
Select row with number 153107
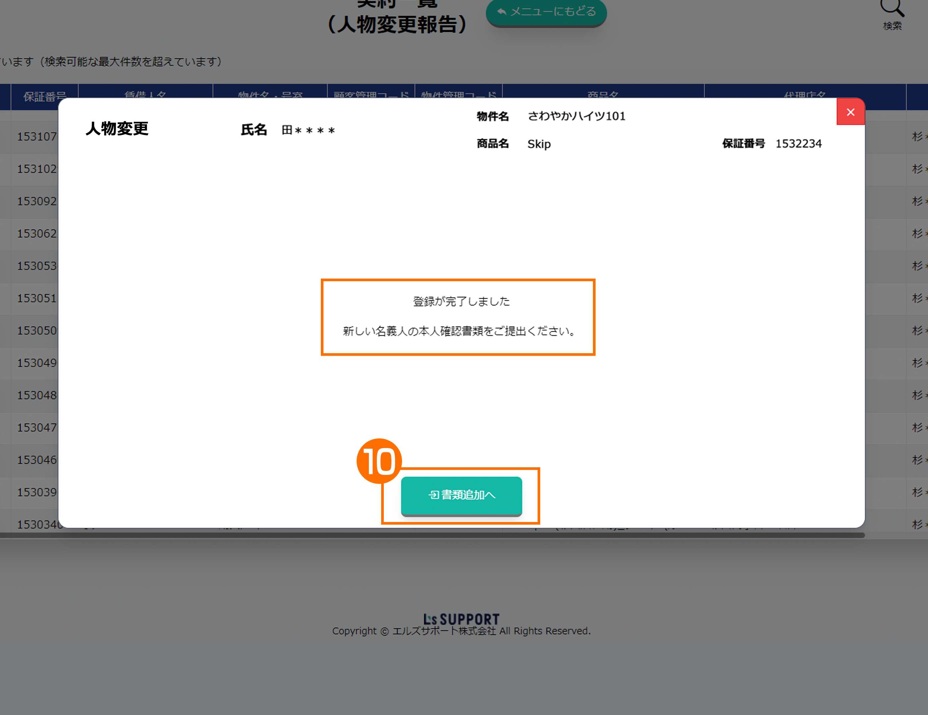36,136
